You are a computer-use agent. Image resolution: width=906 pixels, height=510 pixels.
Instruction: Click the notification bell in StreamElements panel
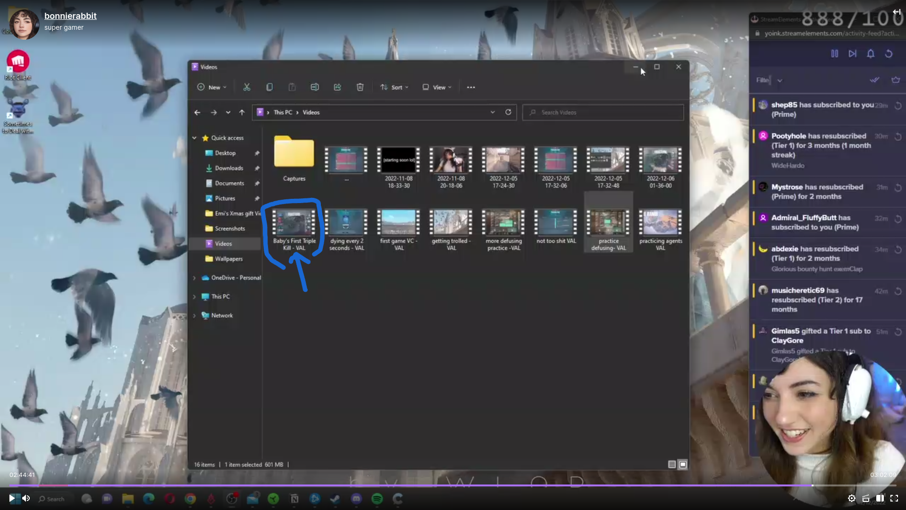(871, 54)
